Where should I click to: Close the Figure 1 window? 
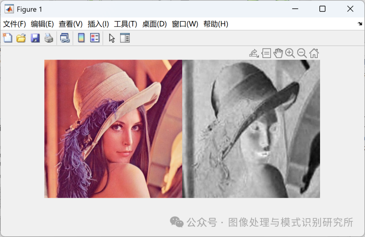tap(350, 9)
